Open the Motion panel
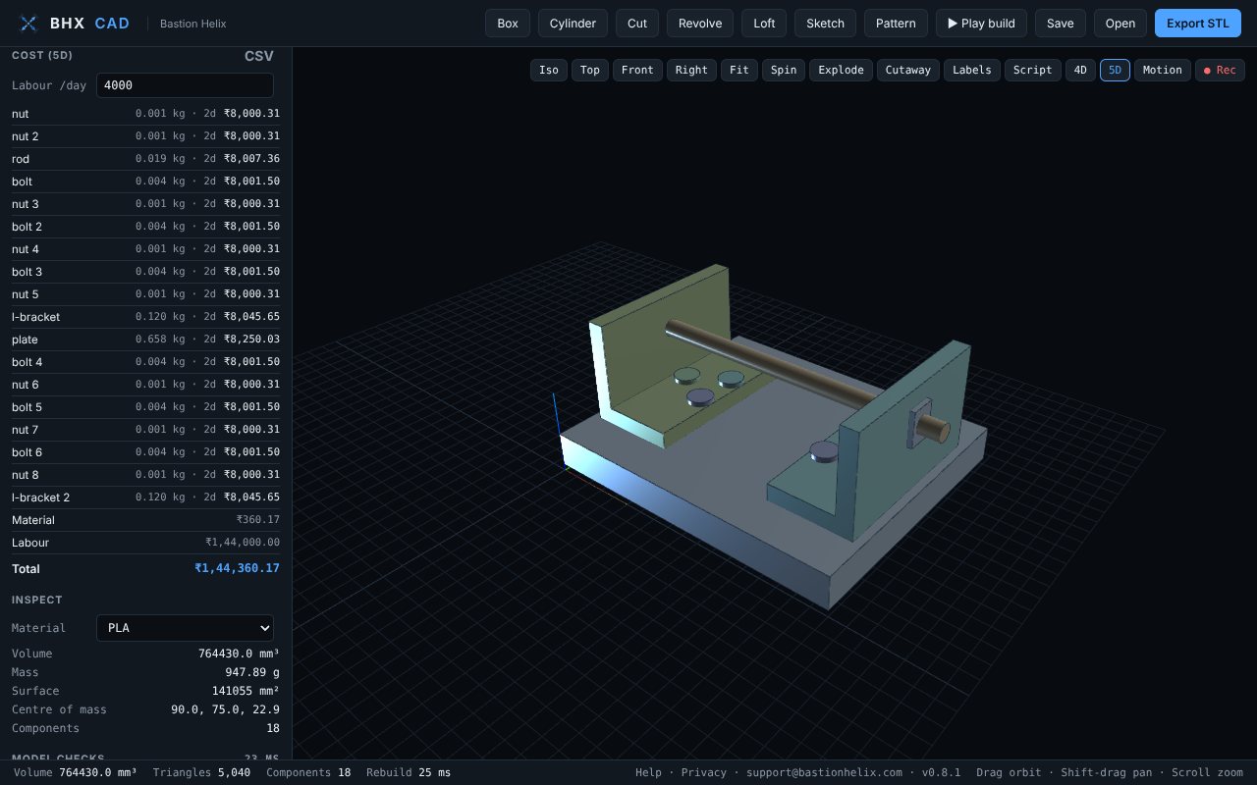Image resolution: width=1257 pixels, height=785 pixels. pos(1163,70)
